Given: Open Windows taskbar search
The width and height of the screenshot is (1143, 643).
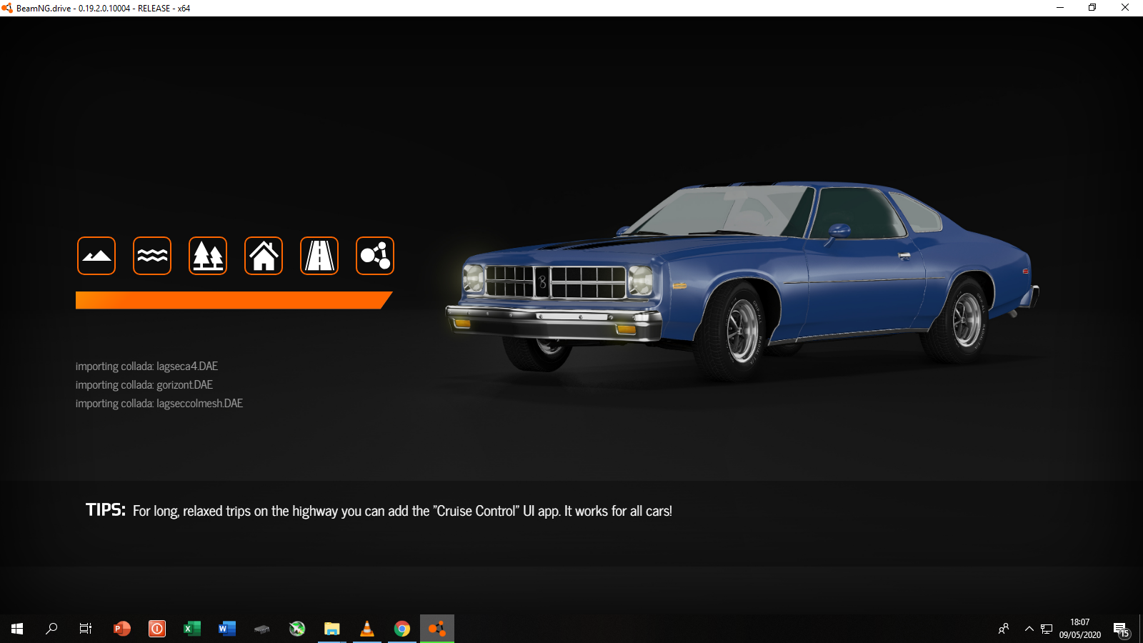Looking at the screenshot, I should [x=51, y=629].
